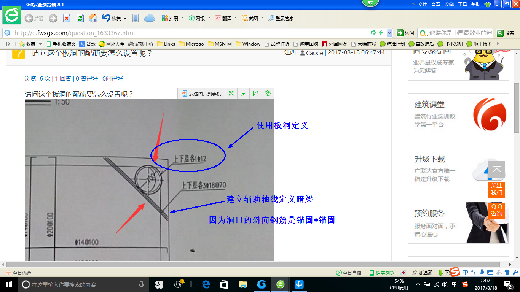Click the back-to-top arrow button
Viewport: 520px width, 292px height.
[x=497, y=169]
